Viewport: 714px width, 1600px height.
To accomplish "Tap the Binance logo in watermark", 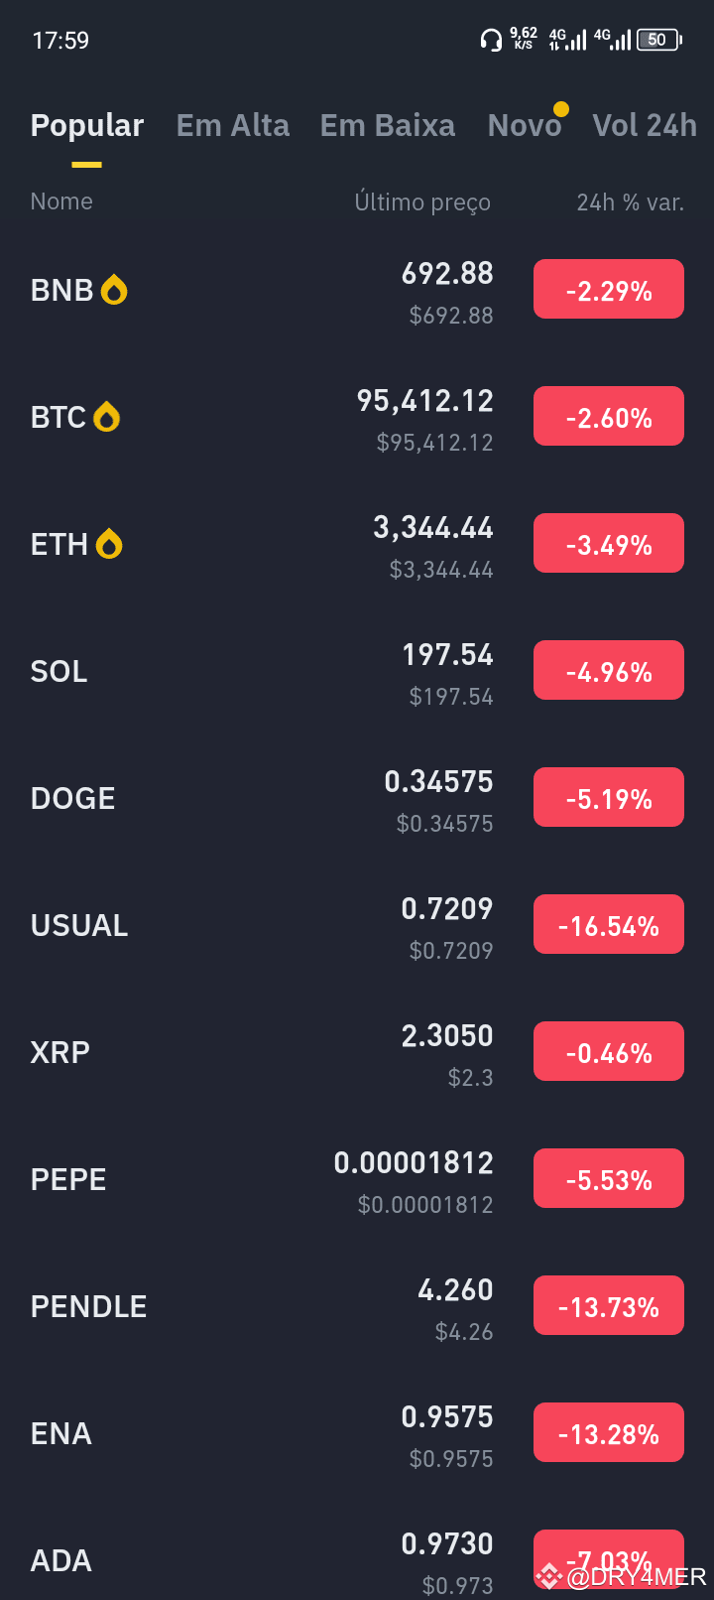I will coord(548,1576).
